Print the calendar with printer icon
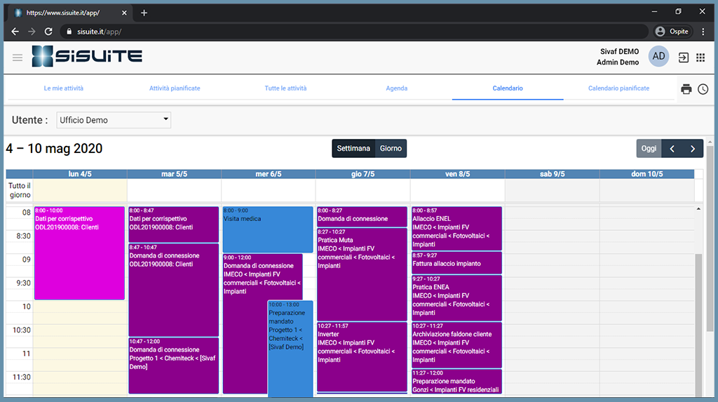This screenshot has width=718, height=402. click(686, 89)
